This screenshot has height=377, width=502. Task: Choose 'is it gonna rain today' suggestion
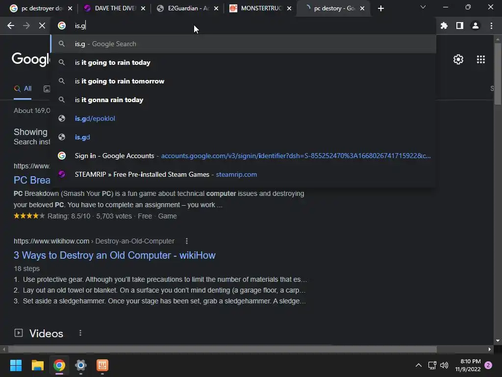tap(243, 100)
